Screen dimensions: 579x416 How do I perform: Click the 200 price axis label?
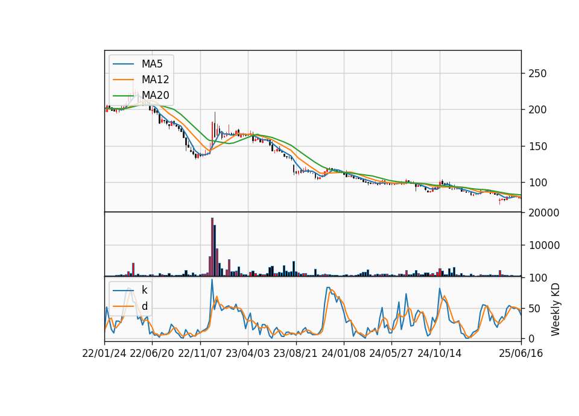(x=537, y=110)
